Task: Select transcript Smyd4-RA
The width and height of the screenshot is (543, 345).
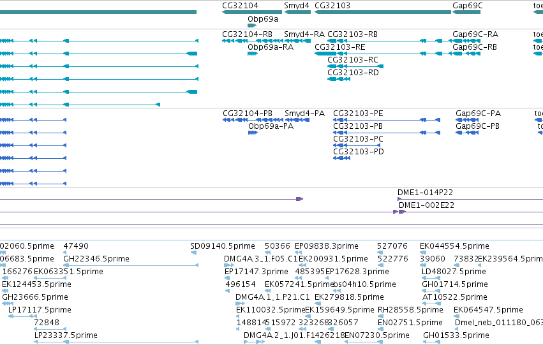Action: coord(304,34)
